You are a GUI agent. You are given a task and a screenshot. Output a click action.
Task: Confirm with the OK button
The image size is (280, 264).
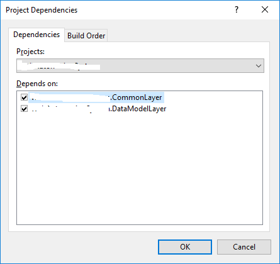(x=185, y=247)
